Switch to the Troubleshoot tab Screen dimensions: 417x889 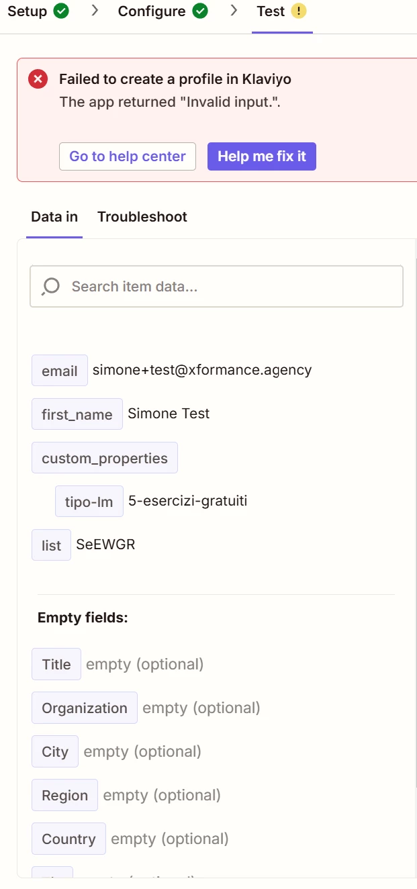142,217
